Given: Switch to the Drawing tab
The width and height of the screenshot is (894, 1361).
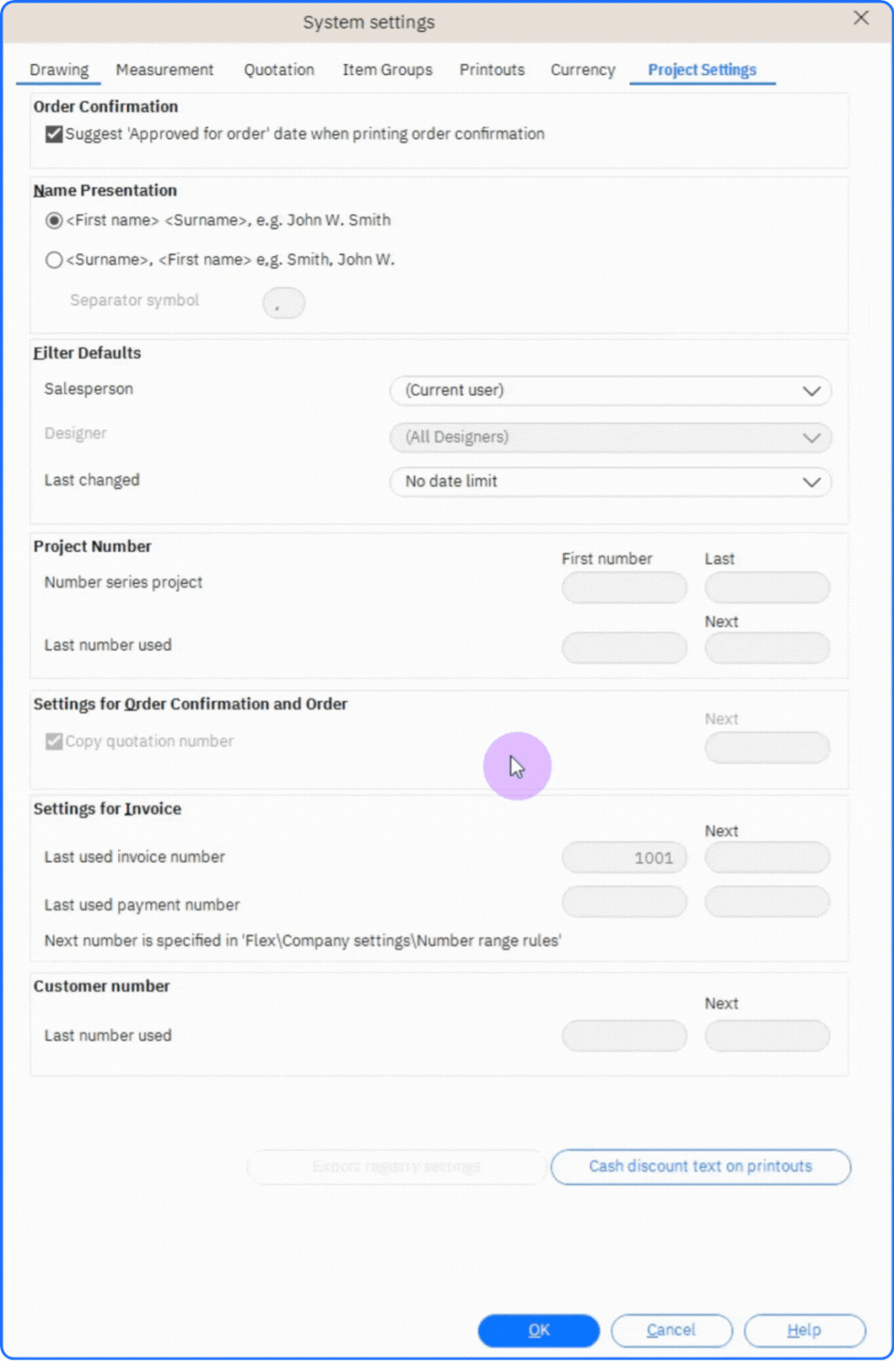Looking at the screenshot, I should coord(59,70).
